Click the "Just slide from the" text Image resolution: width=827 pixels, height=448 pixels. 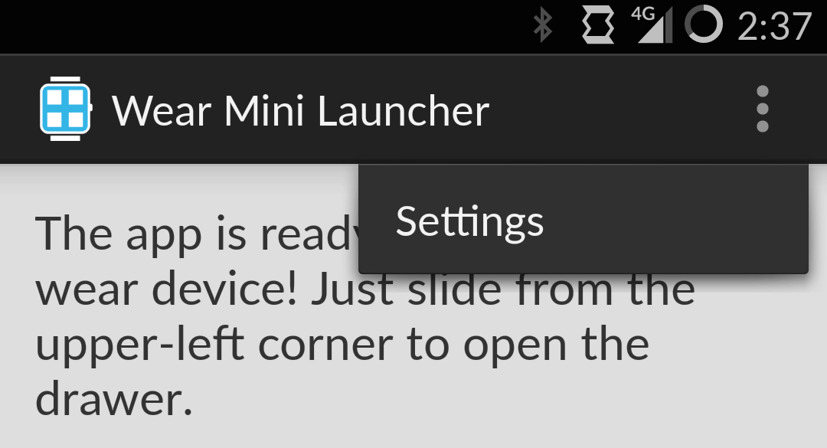pos(503,289)
